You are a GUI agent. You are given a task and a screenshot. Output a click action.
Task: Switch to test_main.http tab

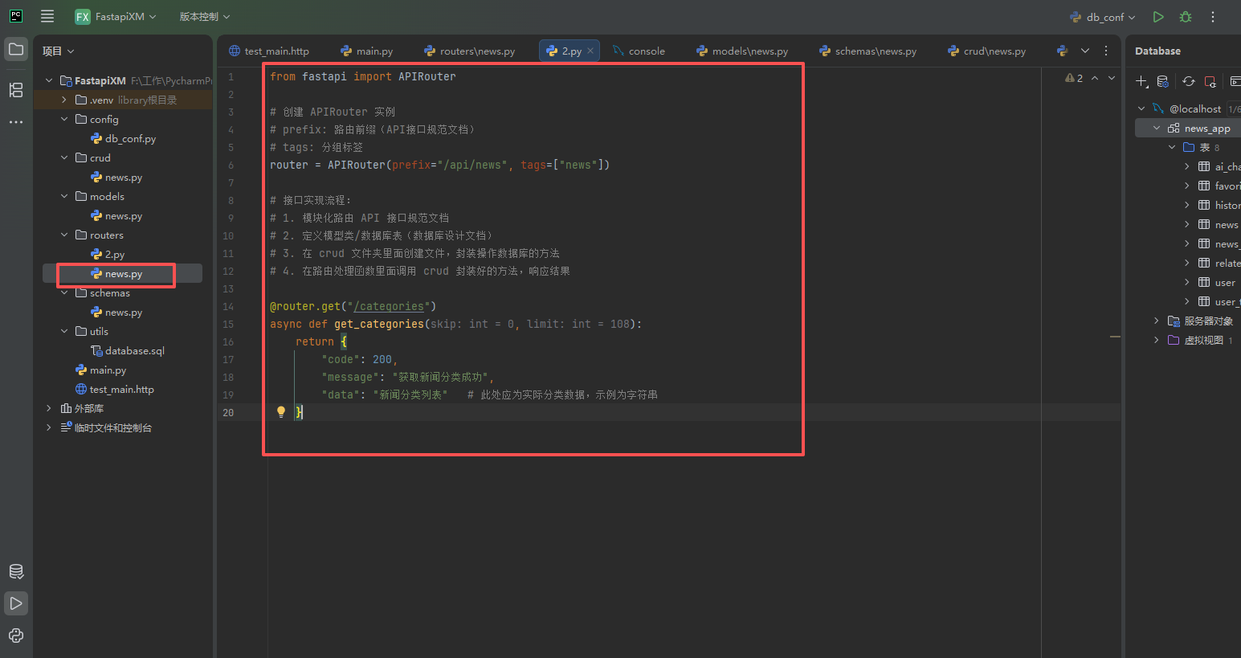pyautogui.click(x=269, y=51)
